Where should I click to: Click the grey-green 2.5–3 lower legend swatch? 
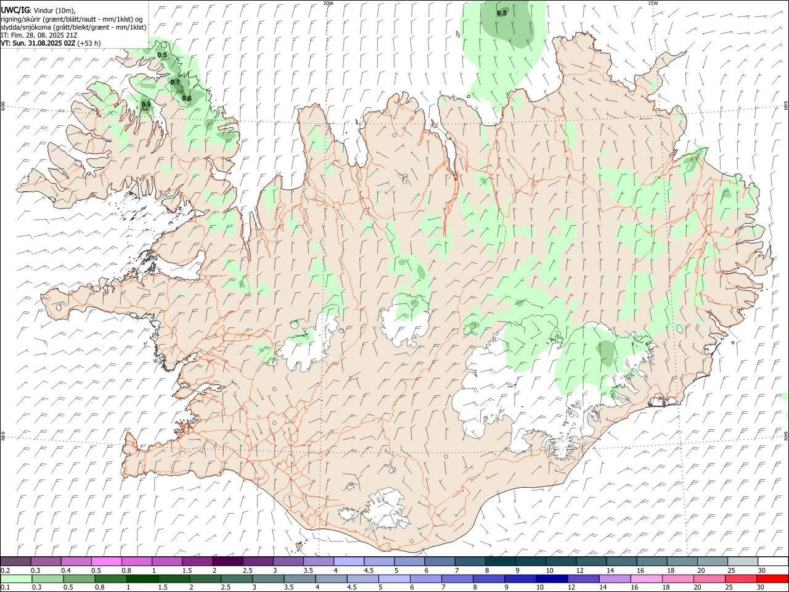coord(236,578)
